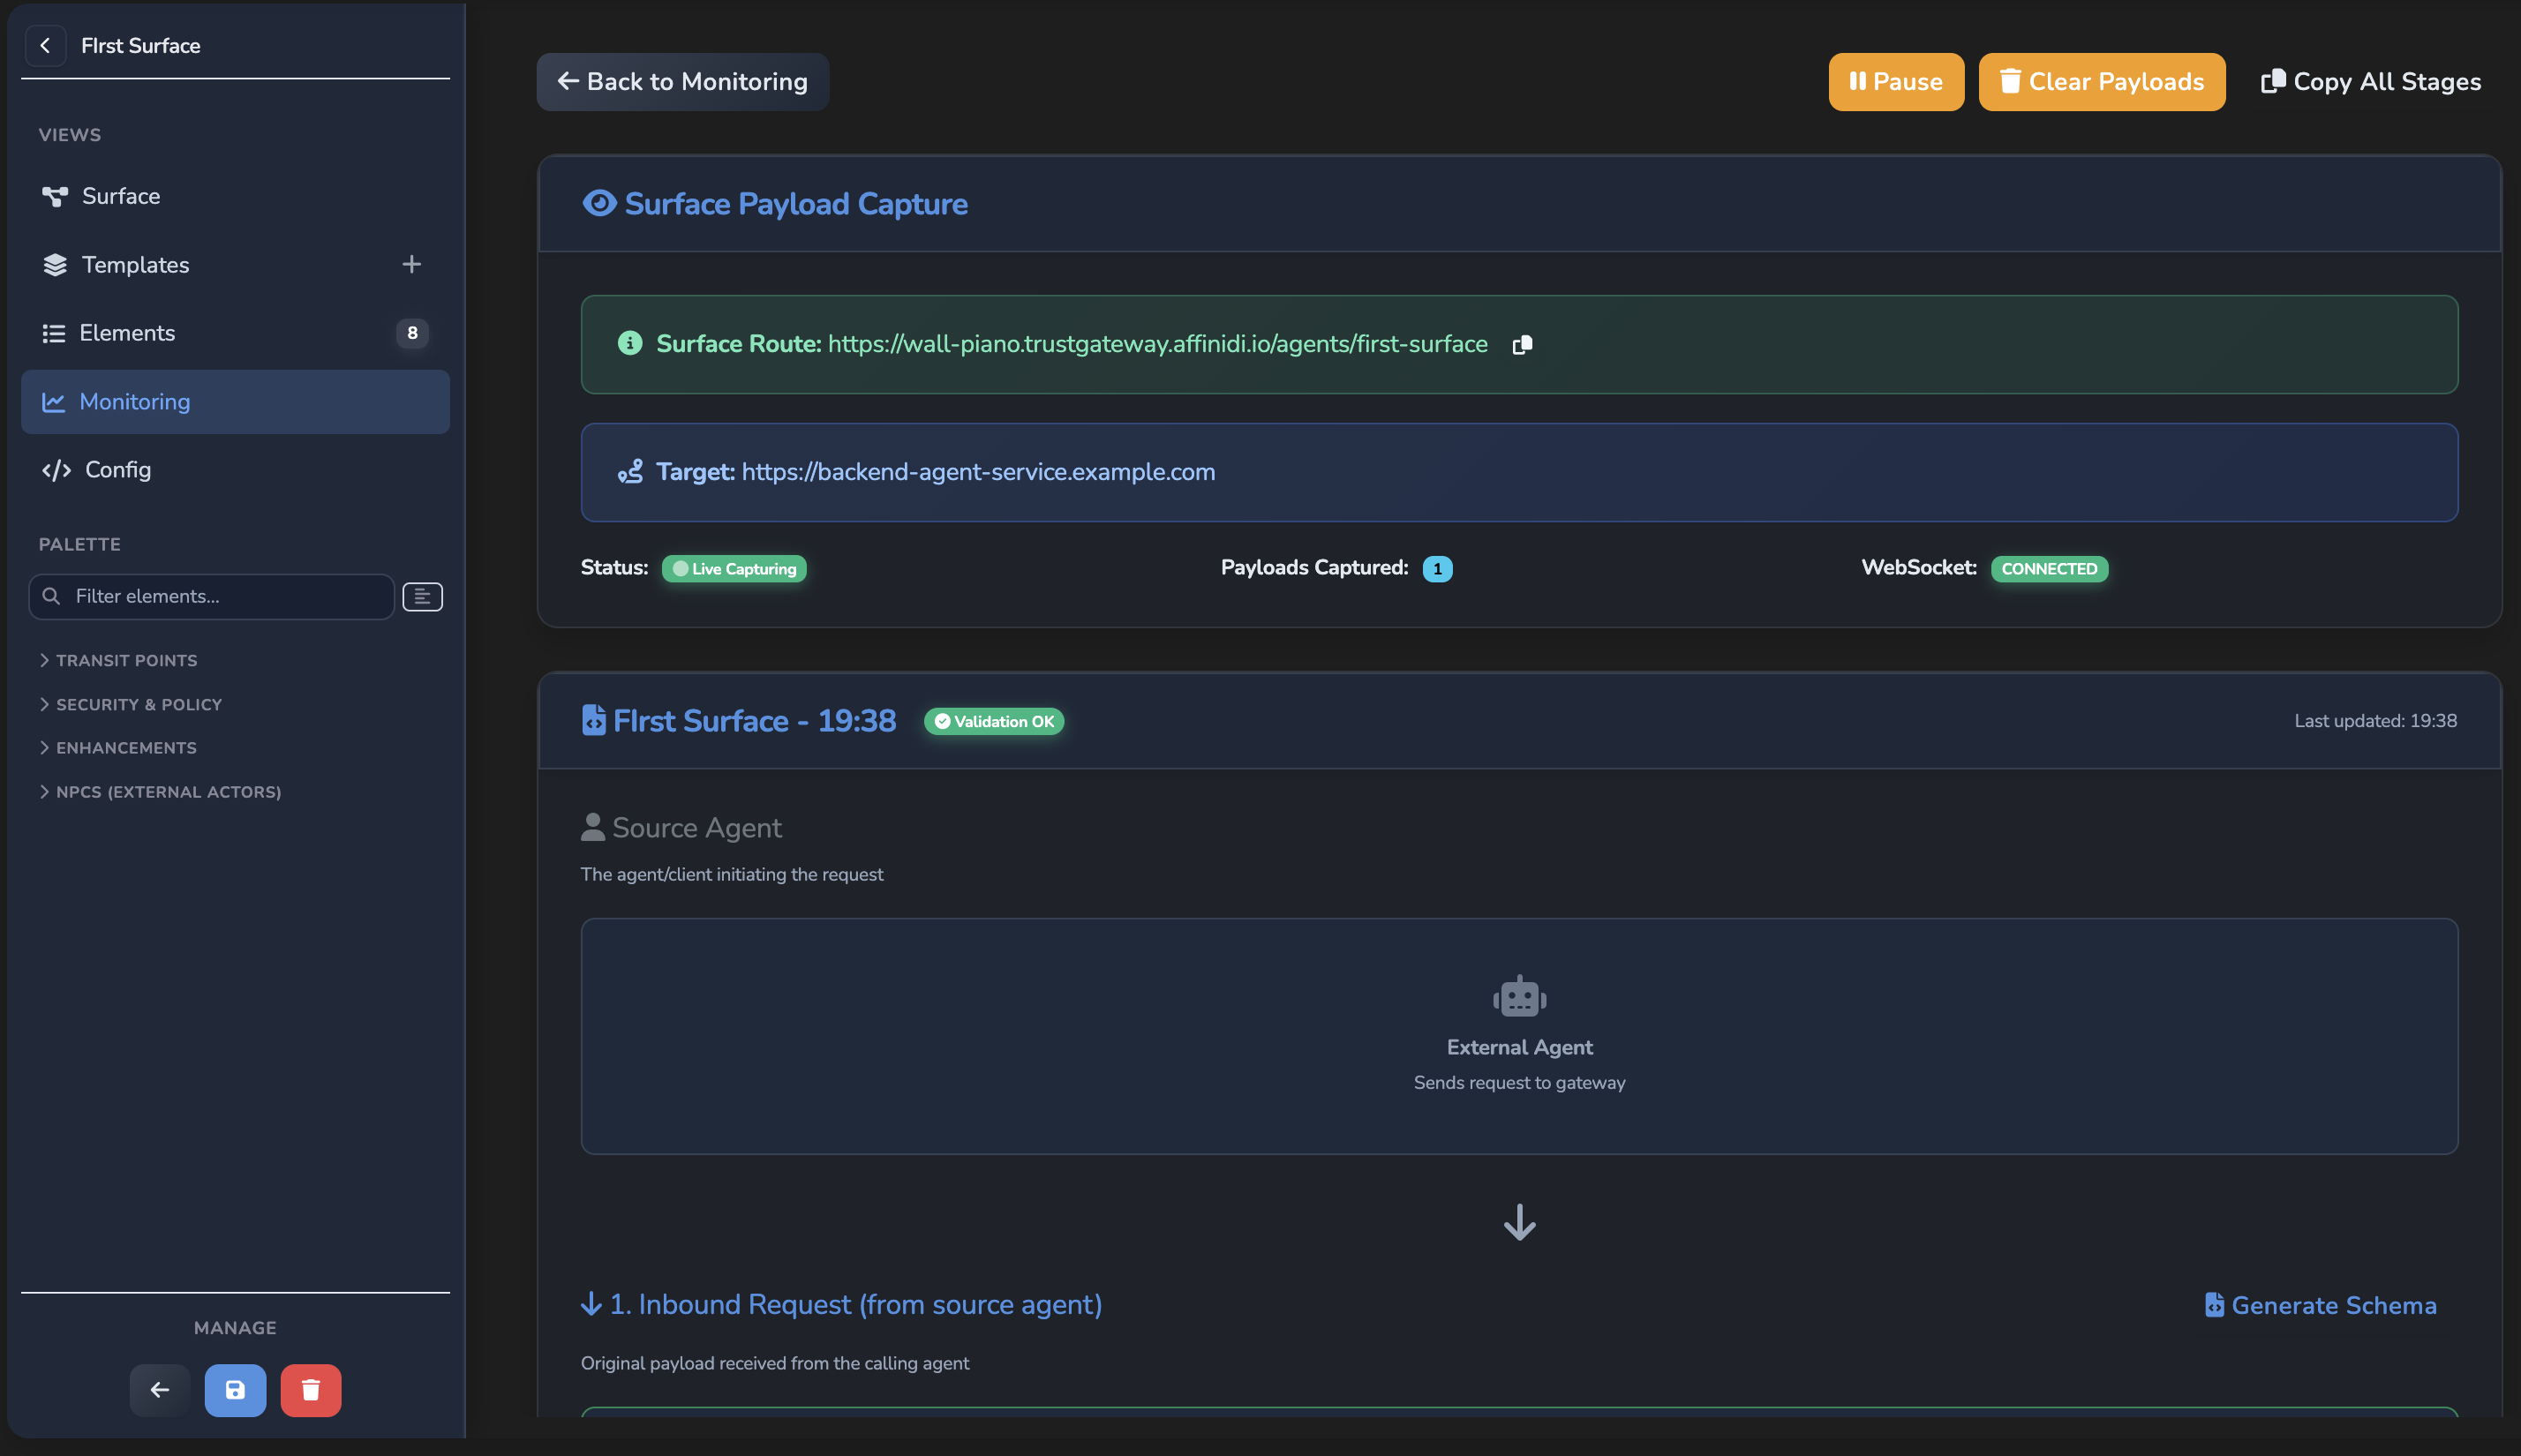
Task: Click the back arrow button under Manage
Action: [159, 1390]
